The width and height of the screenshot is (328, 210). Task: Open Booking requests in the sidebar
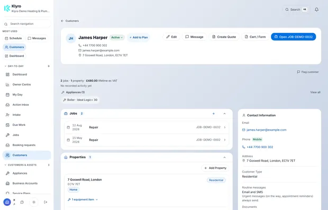click(x=26, y=145)
